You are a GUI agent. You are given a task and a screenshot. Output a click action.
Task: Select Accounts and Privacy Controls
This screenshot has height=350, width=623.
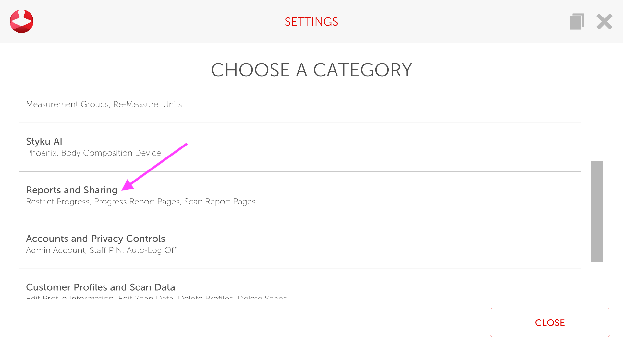click(95, 239)
